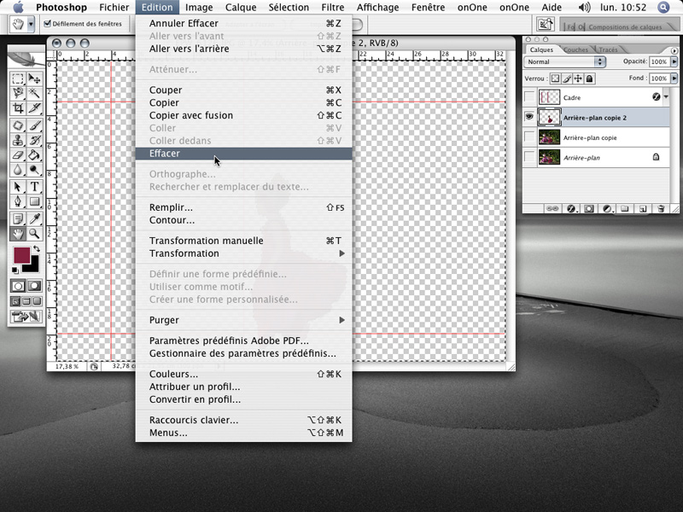This screenshot has height=512, width=683.
Task: Swap foreground and background colors
Action: coord(37,249)
